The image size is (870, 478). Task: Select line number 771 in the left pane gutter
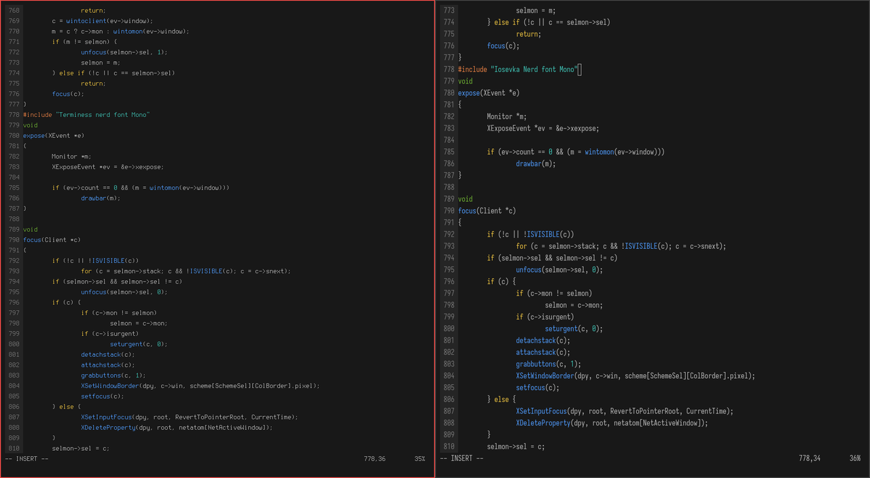pyautogui.click(x=14, y=42)
